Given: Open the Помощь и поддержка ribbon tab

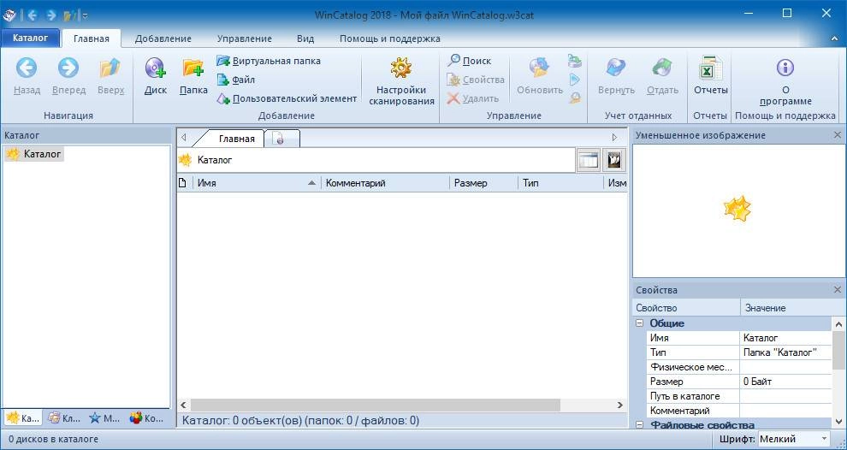Looking at the screenshot, I should click(389, 38).
